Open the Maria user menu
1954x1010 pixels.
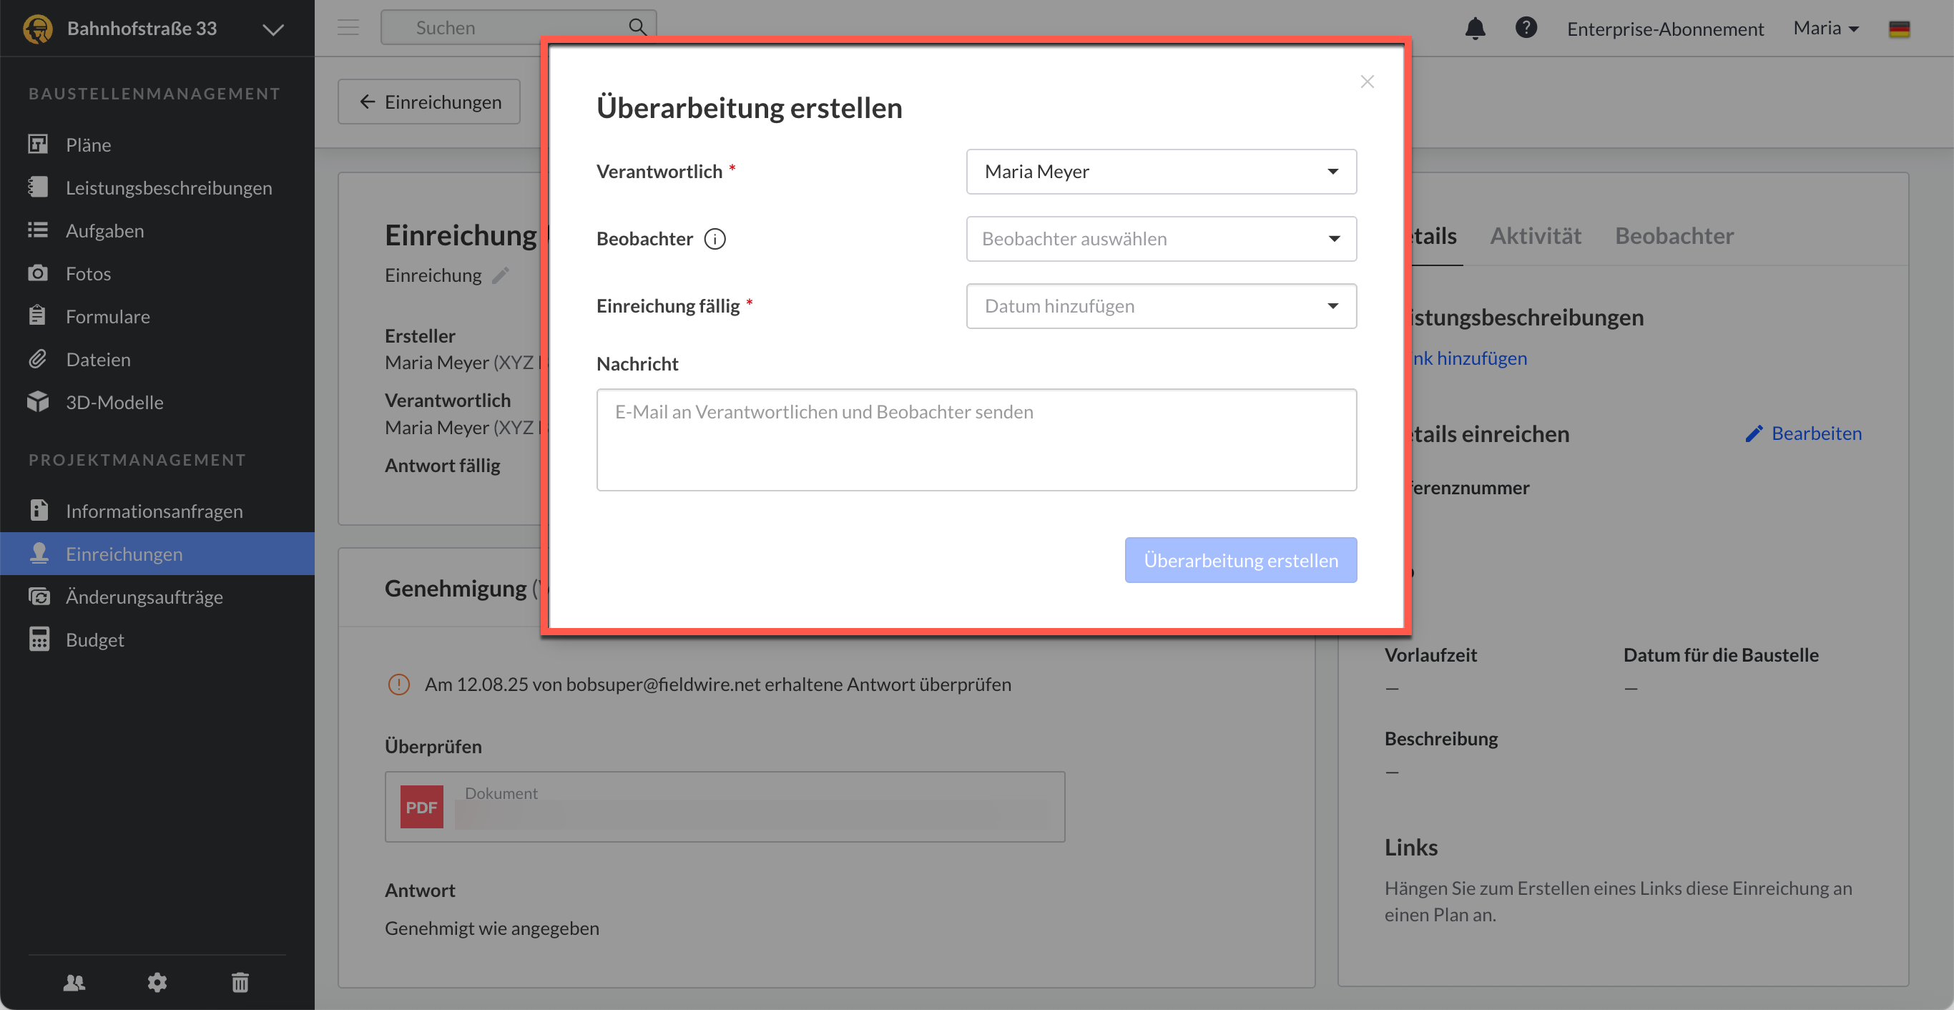(x=1825, y=29)
